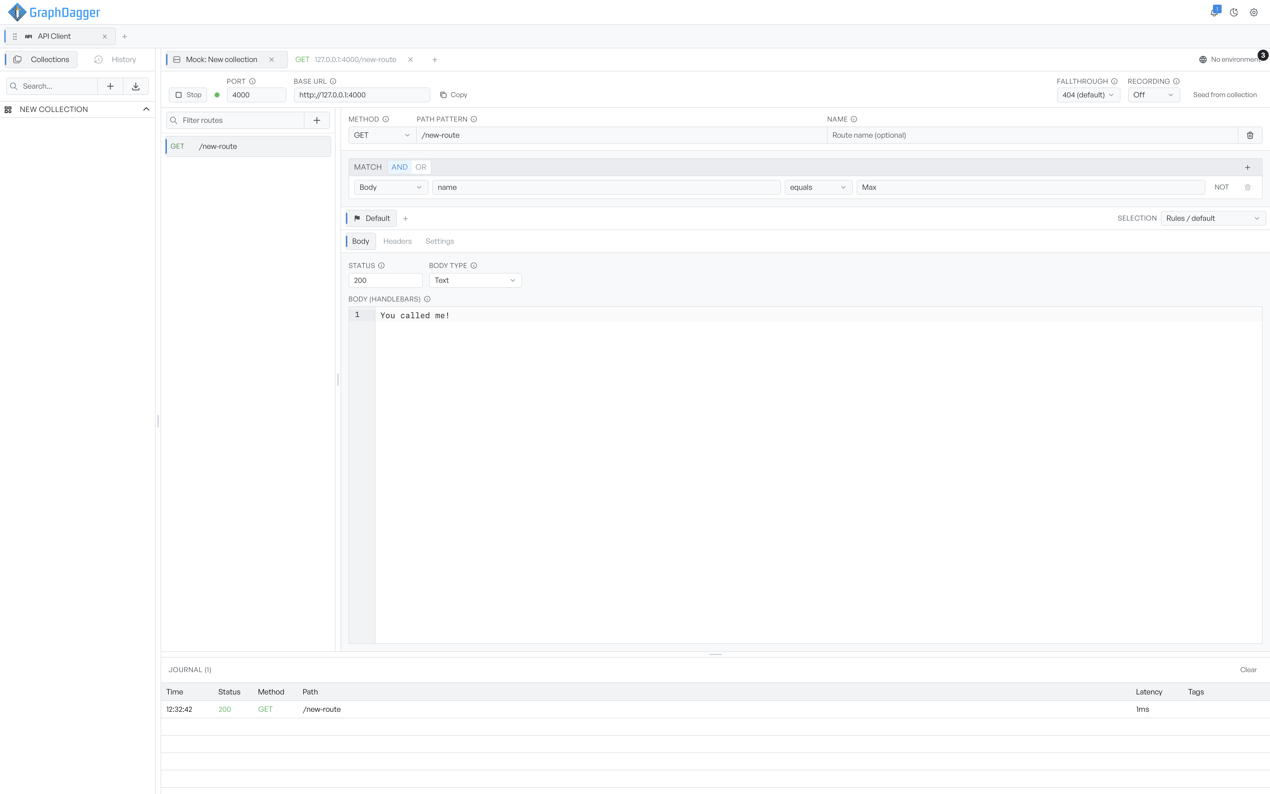Click the journal panel resize handle
This screenshot has height=794, width=1270.
coord(715,654)
